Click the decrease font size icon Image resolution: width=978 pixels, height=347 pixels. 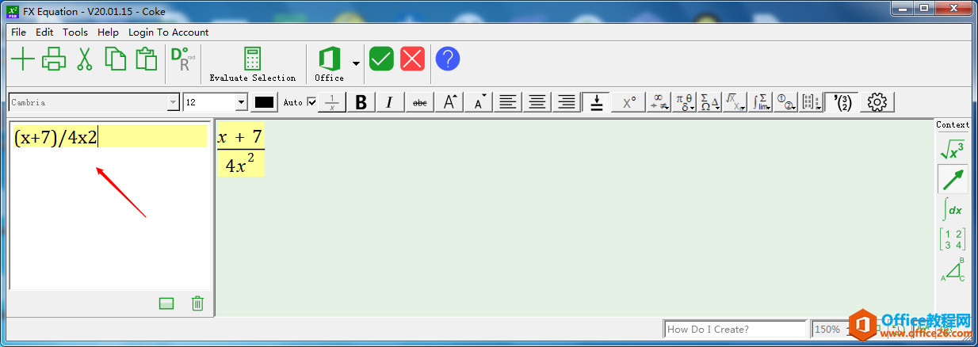point(479,102)
